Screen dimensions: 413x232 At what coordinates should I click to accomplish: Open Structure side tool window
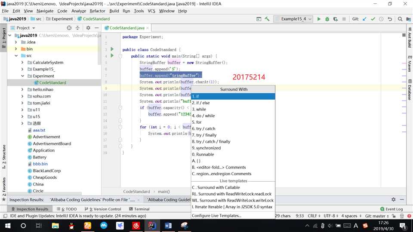click(4, 157)
